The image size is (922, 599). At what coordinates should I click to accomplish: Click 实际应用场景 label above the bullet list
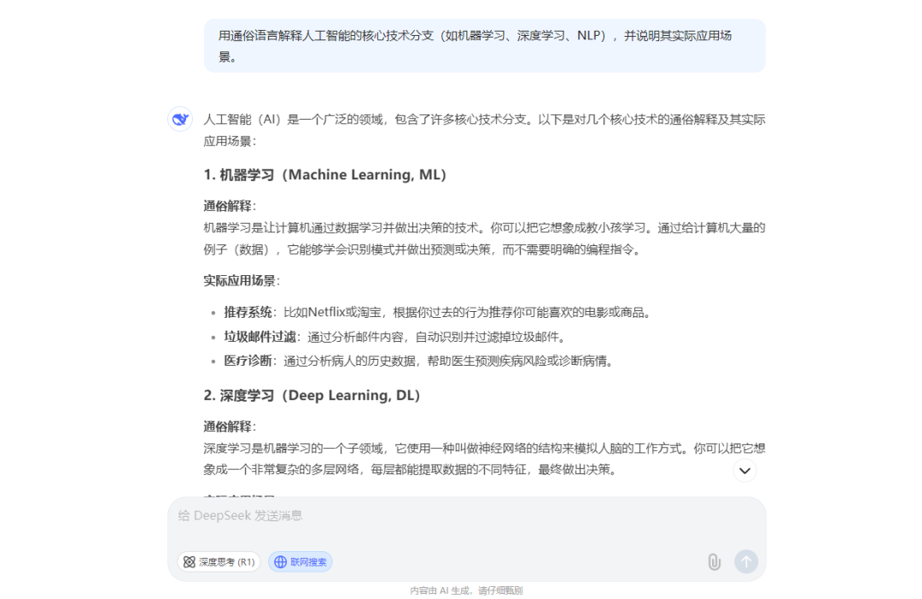[x=240, y=280]
